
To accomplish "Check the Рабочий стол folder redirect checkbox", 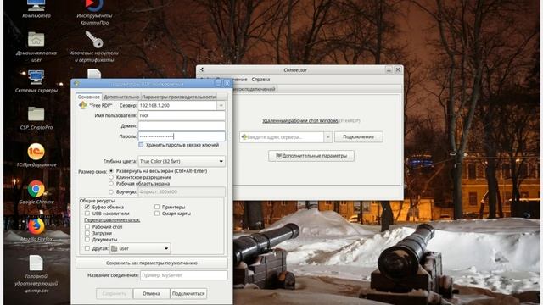I will click(87, 226).
